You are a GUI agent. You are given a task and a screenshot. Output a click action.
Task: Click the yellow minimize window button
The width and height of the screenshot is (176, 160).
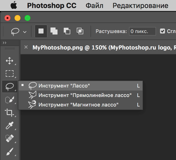pos(17,18)
